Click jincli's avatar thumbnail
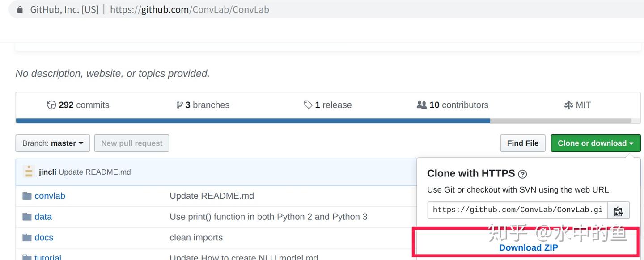The image size is (644, 260). point(29,172)
